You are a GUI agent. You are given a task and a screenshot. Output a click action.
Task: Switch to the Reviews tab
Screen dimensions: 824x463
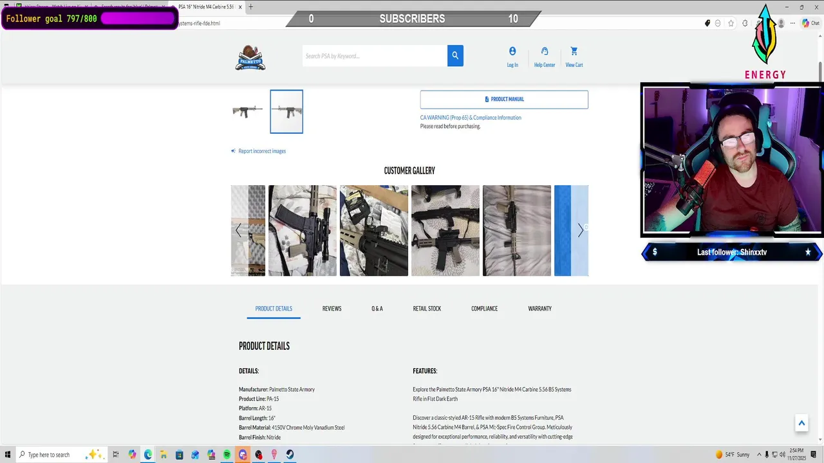(332, 309)
